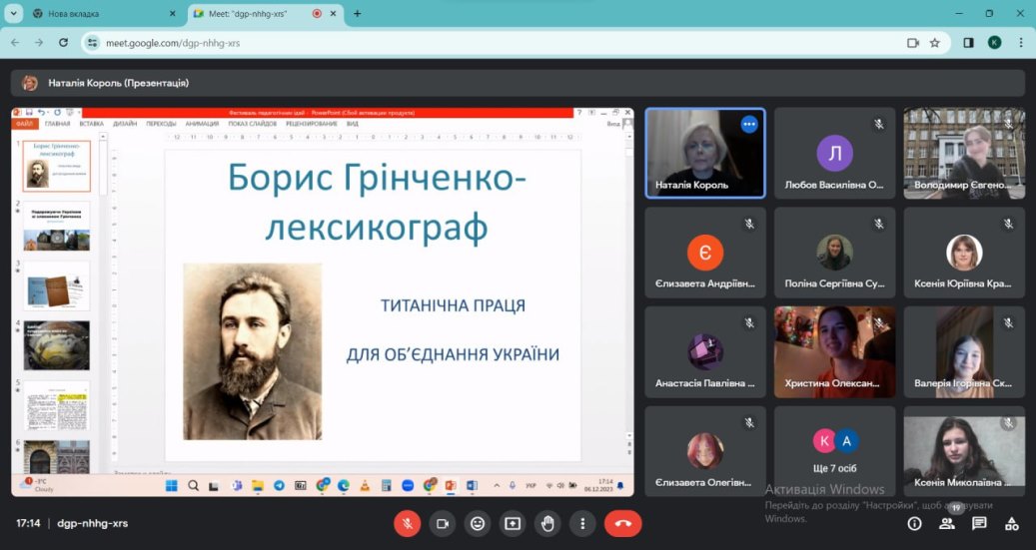
Task: Open the meeting details info icon
Action: [x=914, y=524]
